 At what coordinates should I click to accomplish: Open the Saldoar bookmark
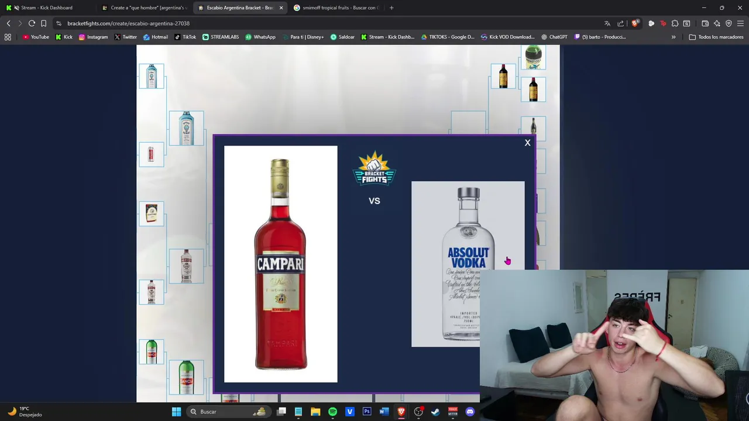342,37
